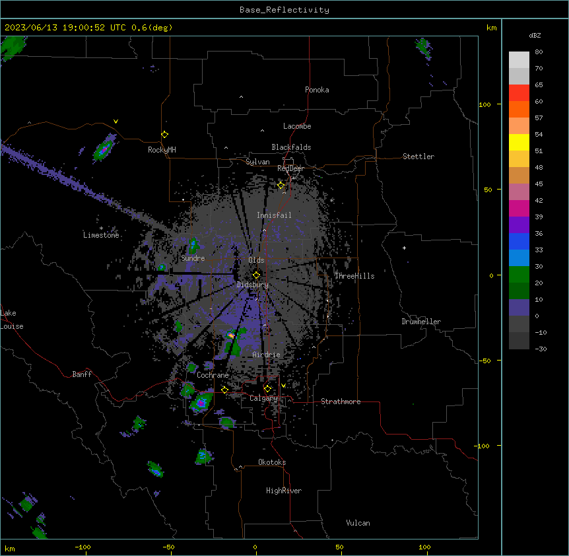The image size is (569, 556).
Task: Click the dBZ legend heading
Action: tap(535, 35)
